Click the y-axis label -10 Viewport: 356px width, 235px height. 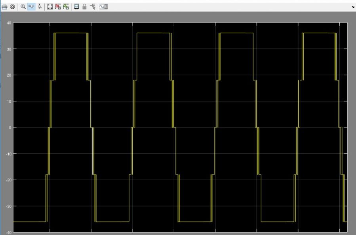click(x=8, y=154)
